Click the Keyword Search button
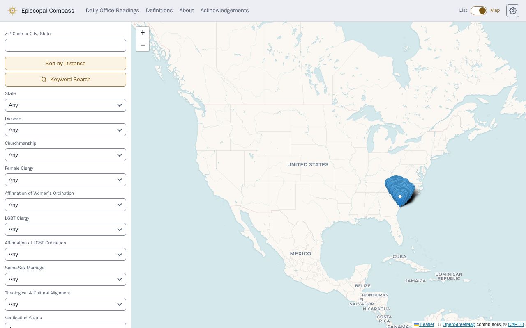Image resolution: width=526 pixels, height=328 pixels. 65,80
